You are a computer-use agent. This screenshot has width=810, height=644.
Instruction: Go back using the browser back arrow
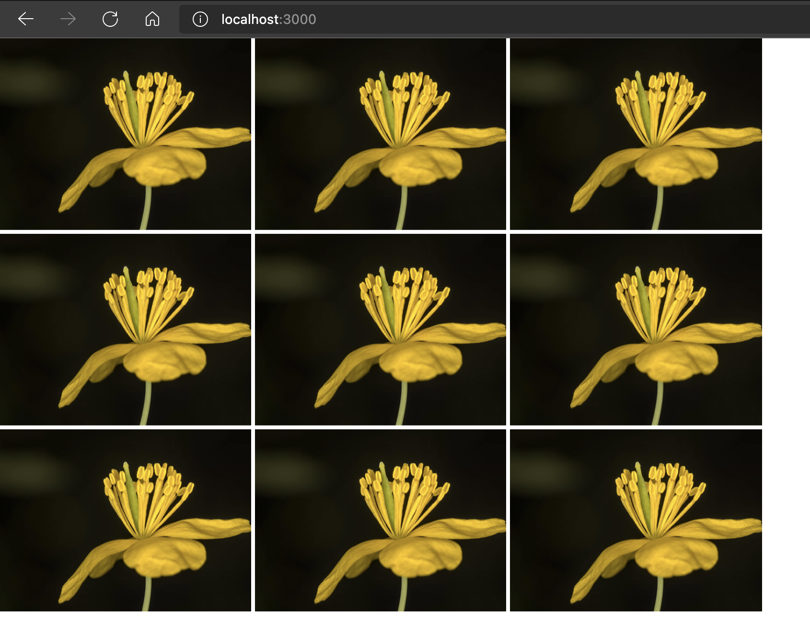tap(26, 19)
